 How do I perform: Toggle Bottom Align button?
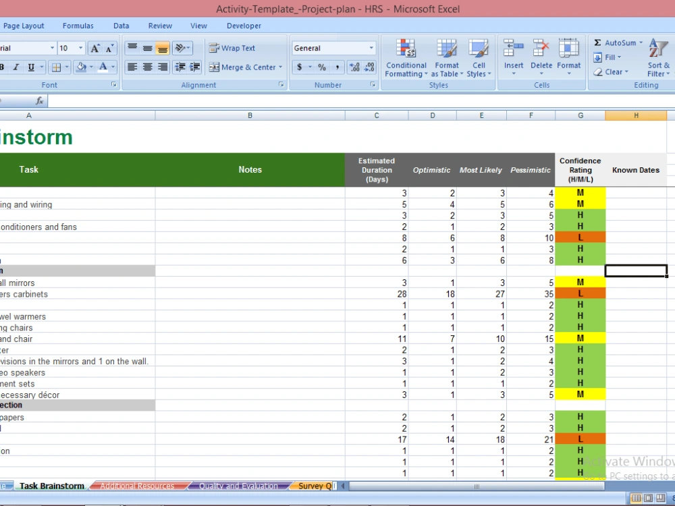coord(162,48)
